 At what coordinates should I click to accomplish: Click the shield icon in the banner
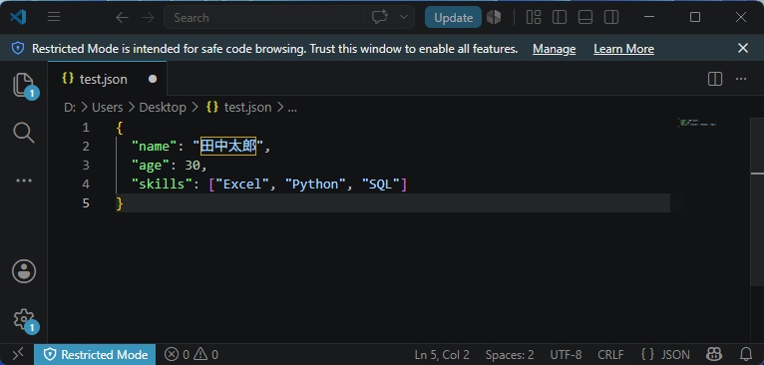coord(18,48)
